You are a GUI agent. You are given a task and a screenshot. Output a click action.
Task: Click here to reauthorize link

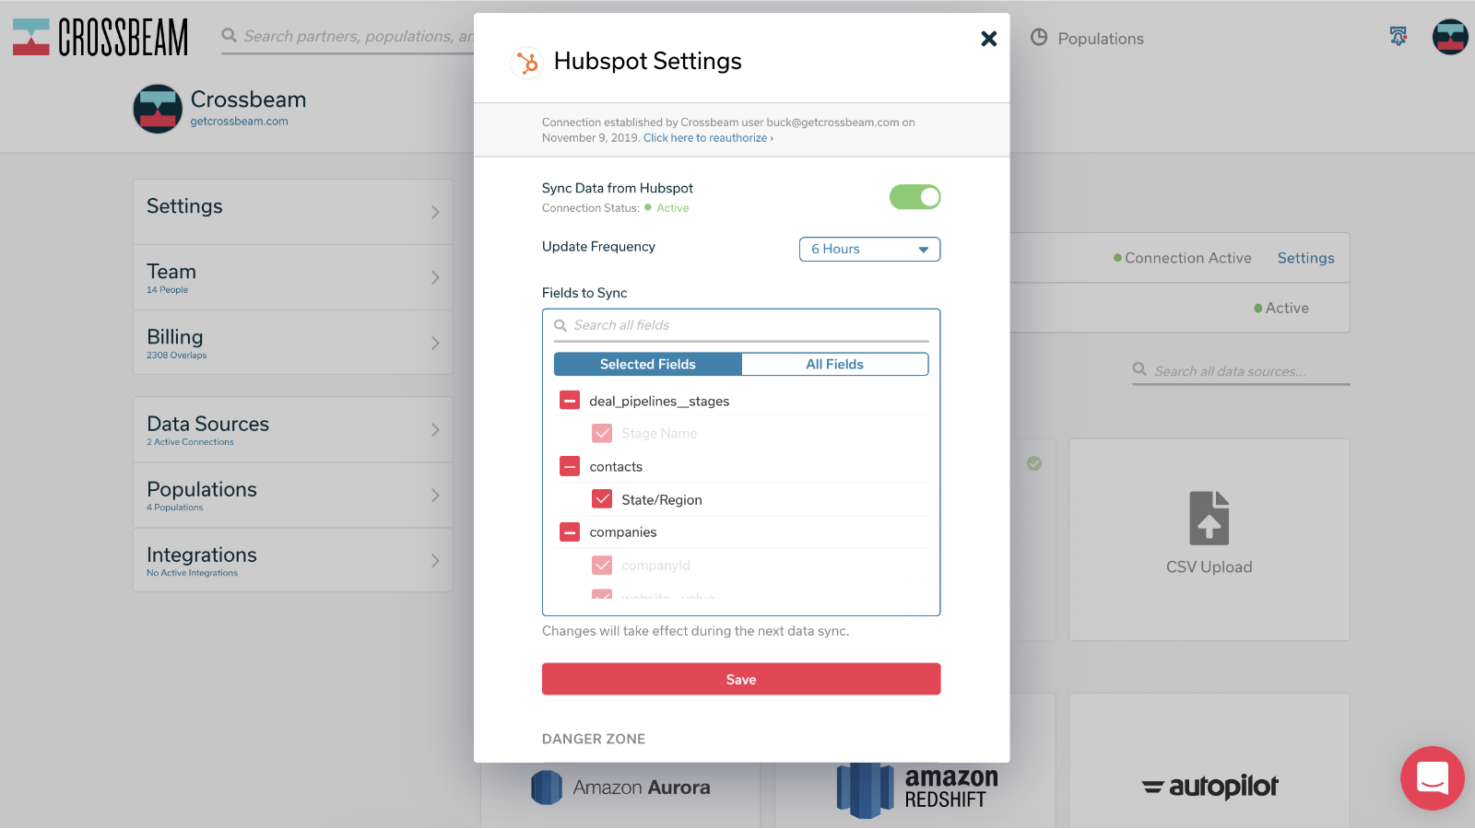[708, 138]
